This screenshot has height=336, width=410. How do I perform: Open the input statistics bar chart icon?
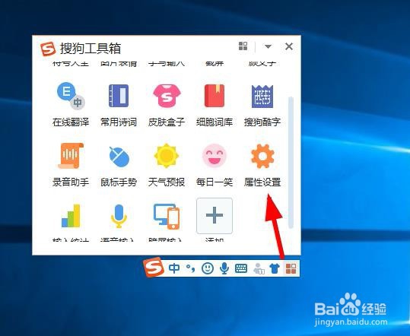[71, 216]
